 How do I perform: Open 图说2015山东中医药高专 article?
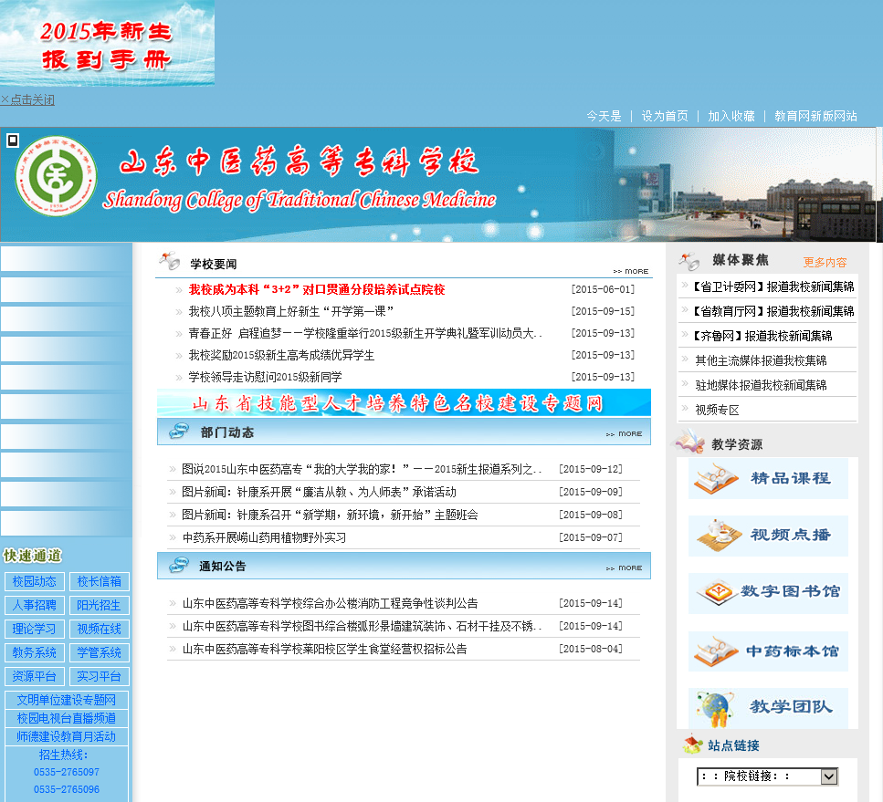pyautogui.click(x=363, y=469)
